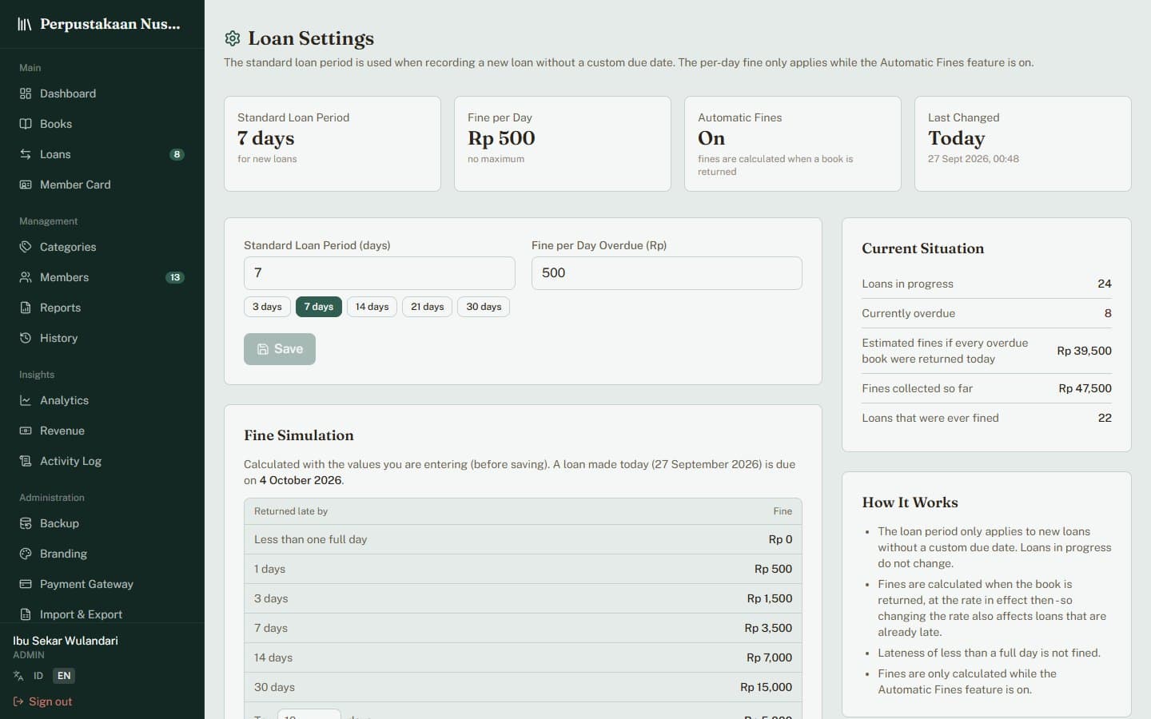Open the Dashboard page
This screenshot has width=1151, height=719.
tap(102, 93)
